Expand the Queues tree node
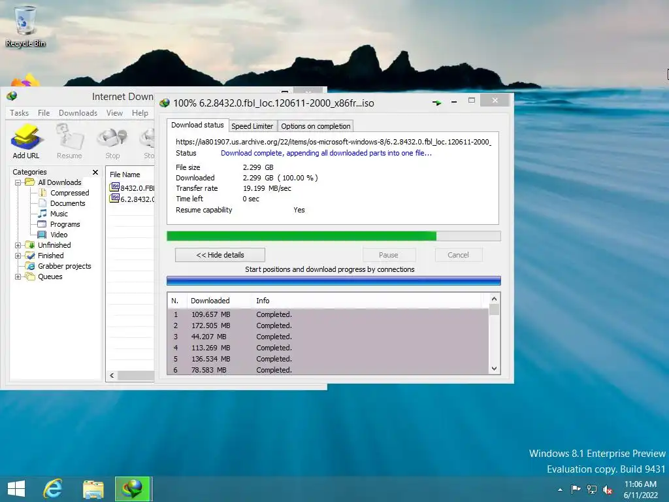Image resolution: width=669 pixels, height=502 pixels. pyautogui.click(x=18, y=276)
